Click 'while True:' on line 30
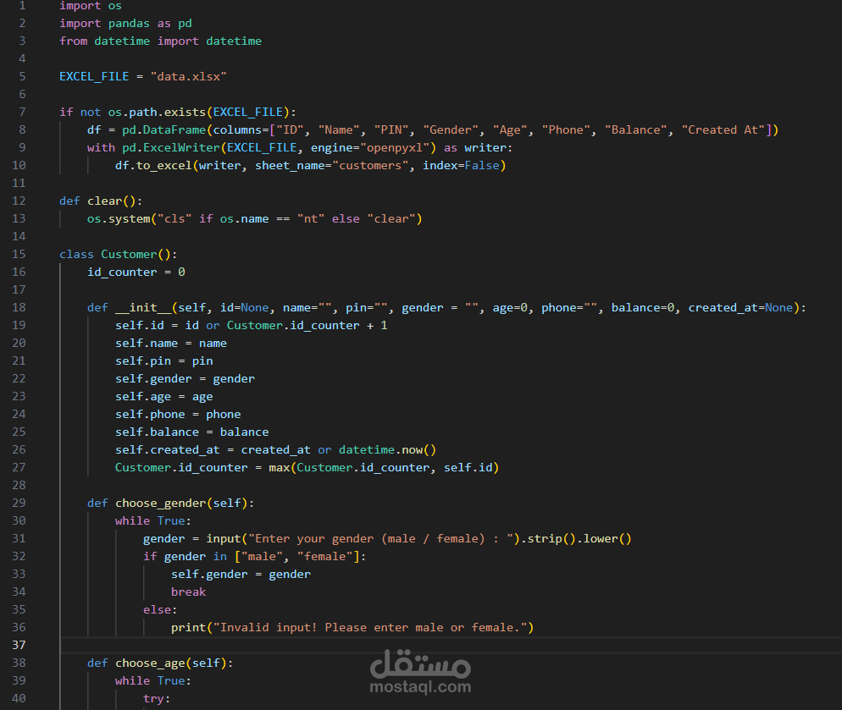The image size is (842, 710). (153, 520)
